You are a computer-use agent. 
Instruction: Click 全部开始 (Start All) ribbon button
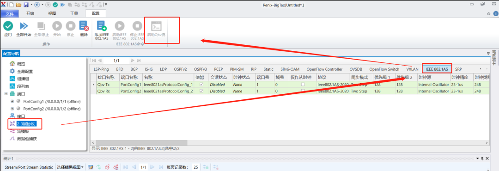coord(24,29)
